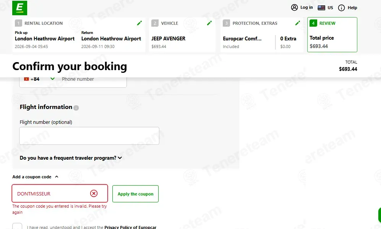Image resolution: width=381 pixels, height=229 pixels.
Task: Click the Europcar green logo
Action: (20, 8)
